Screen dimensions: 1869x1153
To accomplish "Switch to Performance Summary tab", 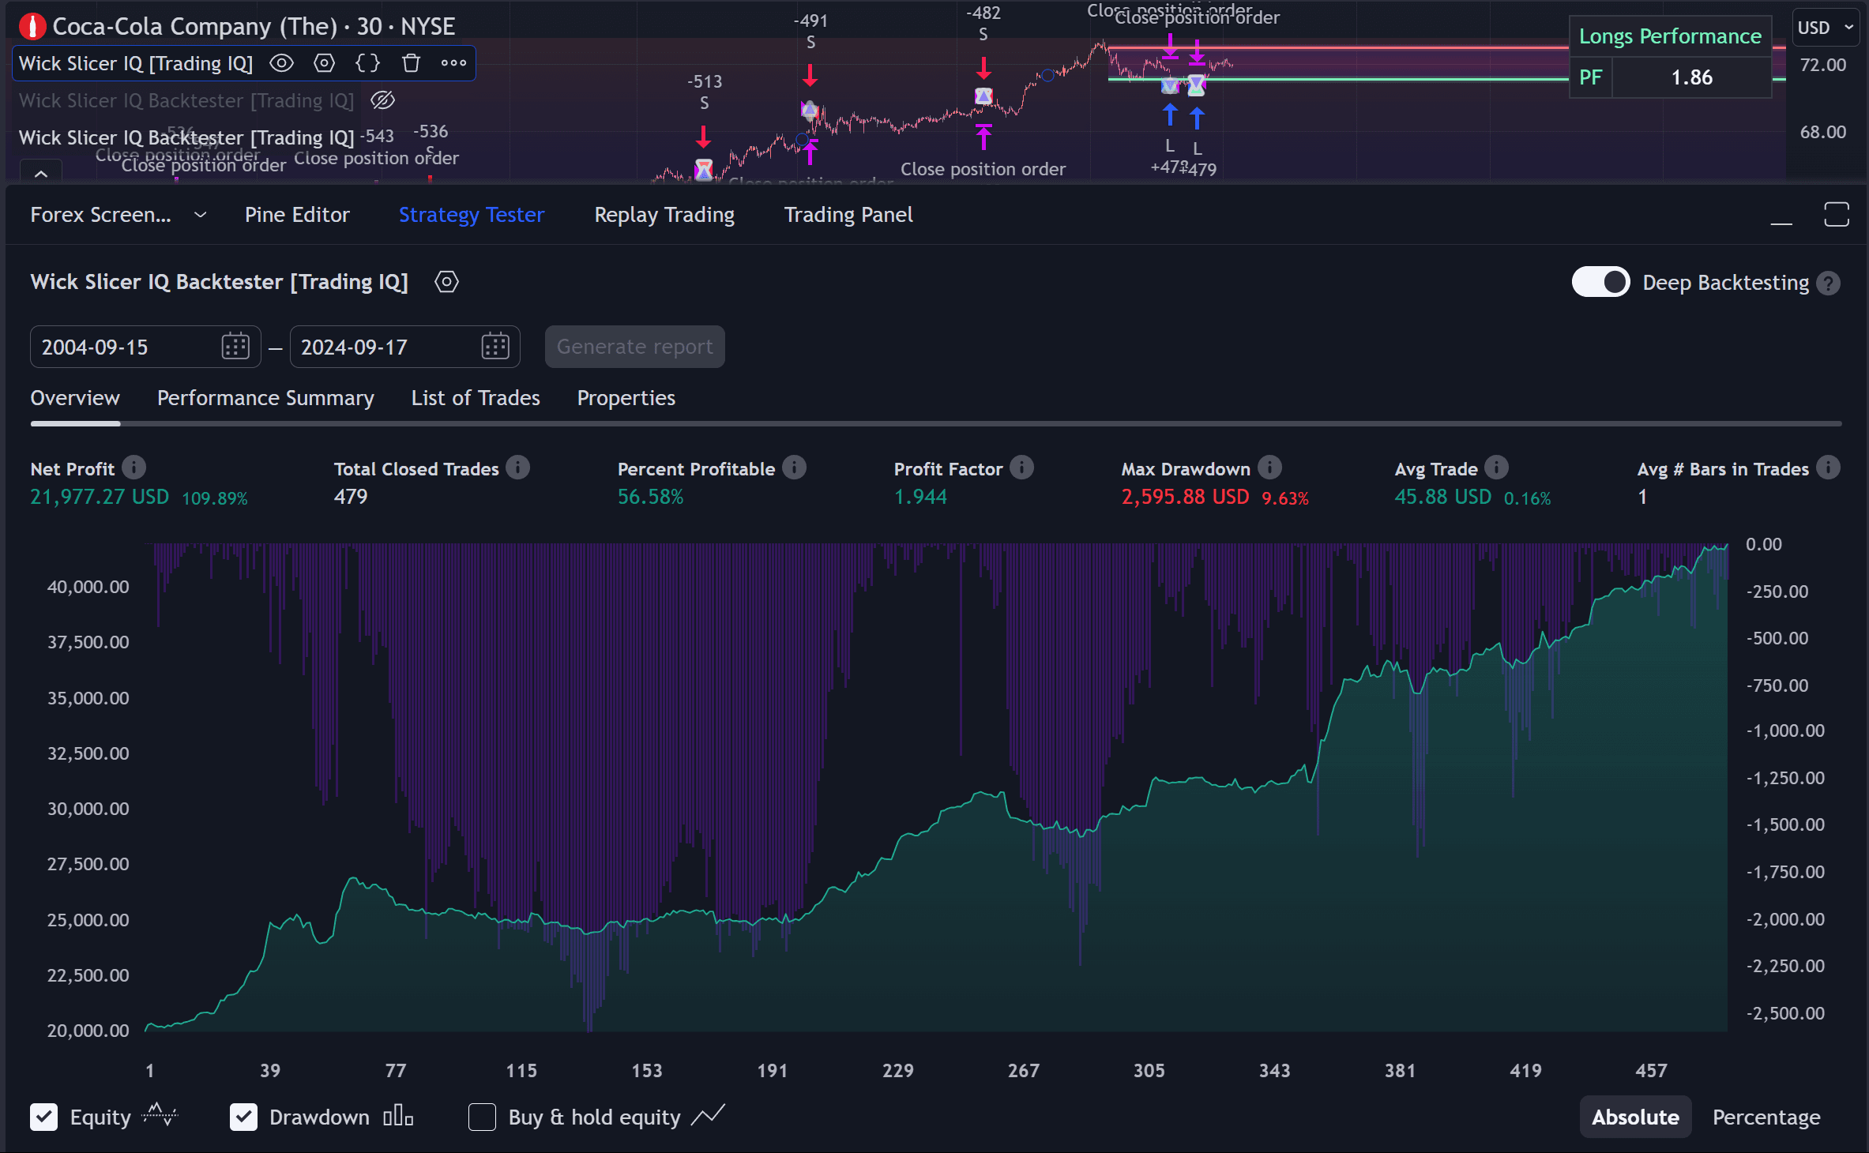I will tap(265, 398).
